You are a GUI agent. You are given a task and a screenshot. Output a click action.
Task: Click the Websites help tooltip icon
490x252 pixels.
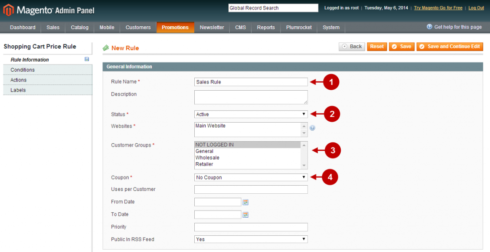(x=312, y=128)
